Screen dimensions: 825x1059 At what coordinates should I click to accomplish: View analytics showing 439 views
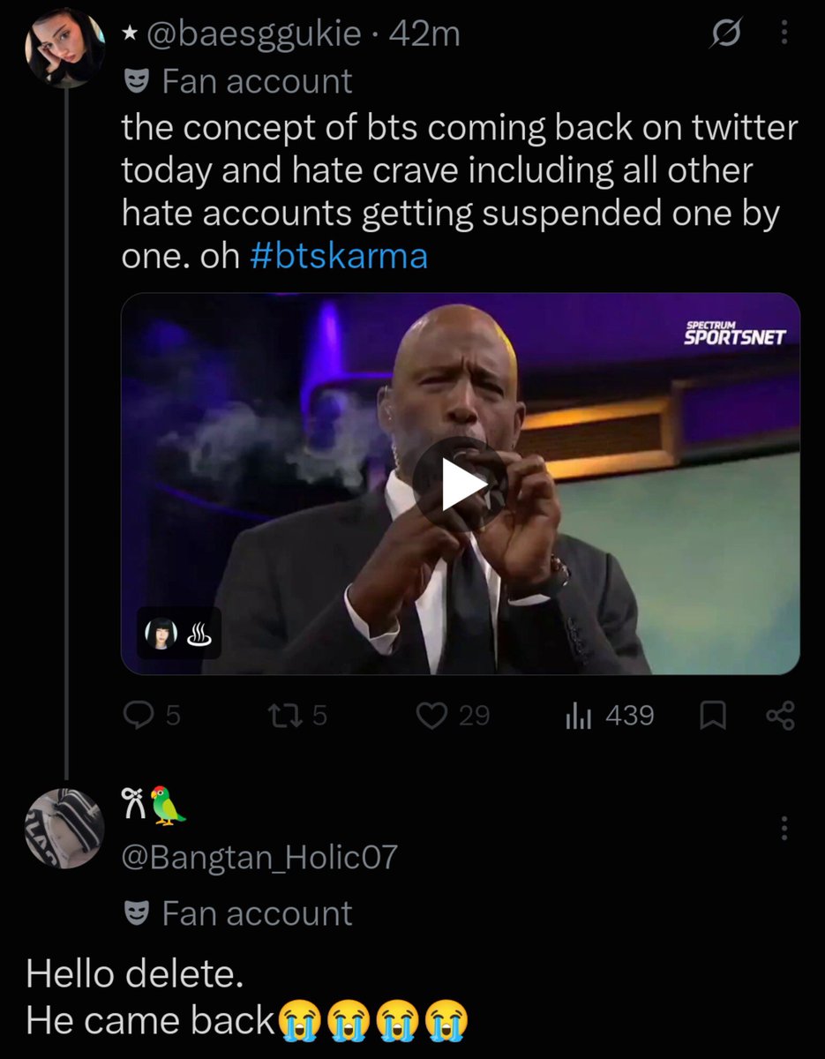(x=577, y=716)
